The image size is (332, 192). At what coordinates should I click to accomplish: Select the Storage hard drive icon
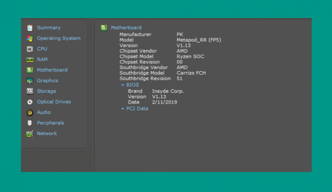(x=30, y=91)
